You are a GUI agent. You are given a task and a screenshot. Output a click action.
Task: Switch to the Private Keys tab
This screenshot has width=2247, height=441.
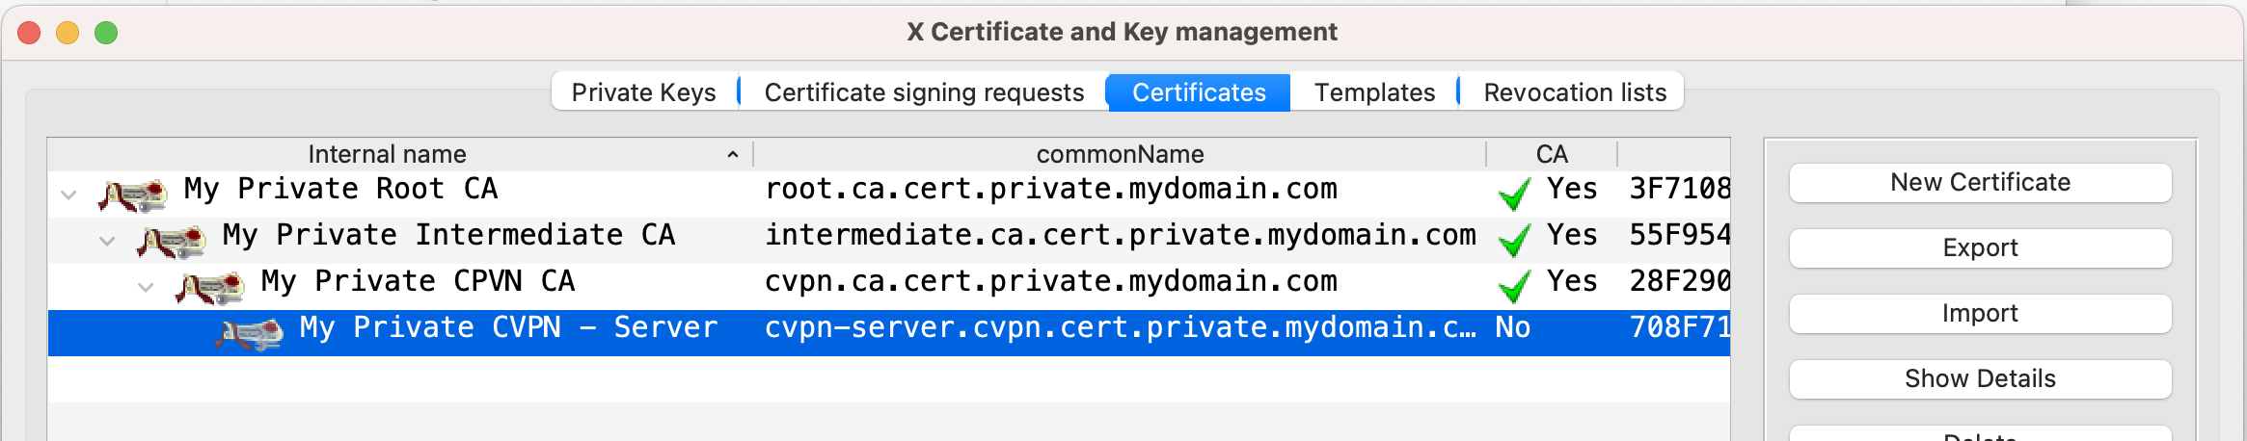point(644,92)
